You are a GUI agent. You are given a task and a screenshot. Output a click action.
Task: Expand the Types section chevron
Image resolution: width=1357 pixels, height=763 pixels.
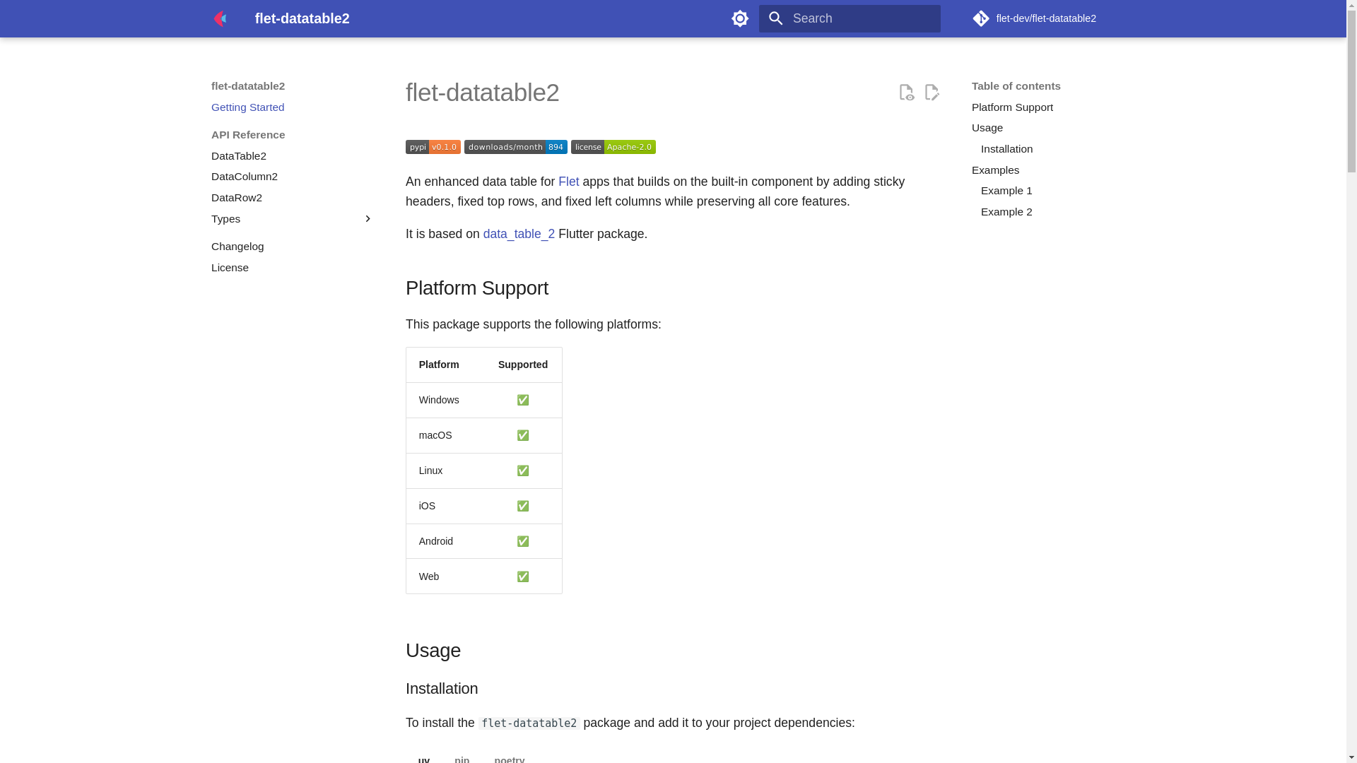(368, 219)
